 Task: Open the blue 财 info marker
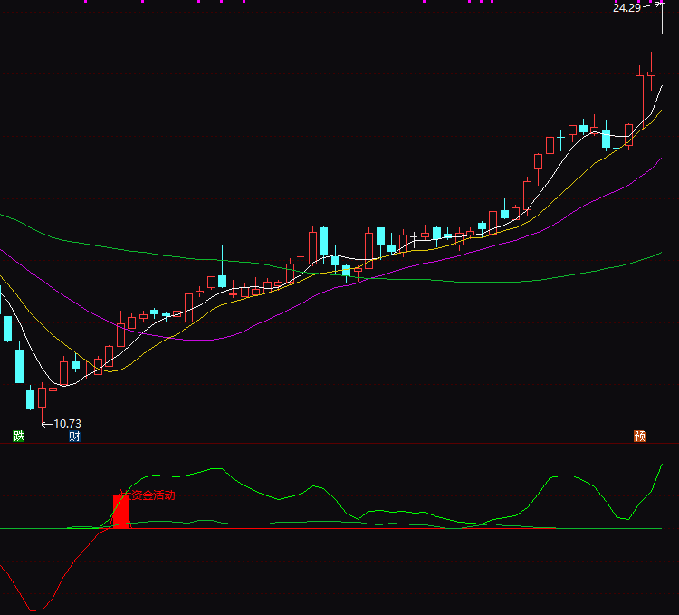coord(74,436)
